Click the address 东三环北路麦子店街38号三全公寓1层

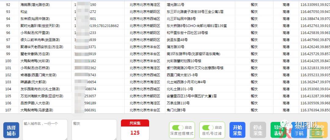(195, 12)
